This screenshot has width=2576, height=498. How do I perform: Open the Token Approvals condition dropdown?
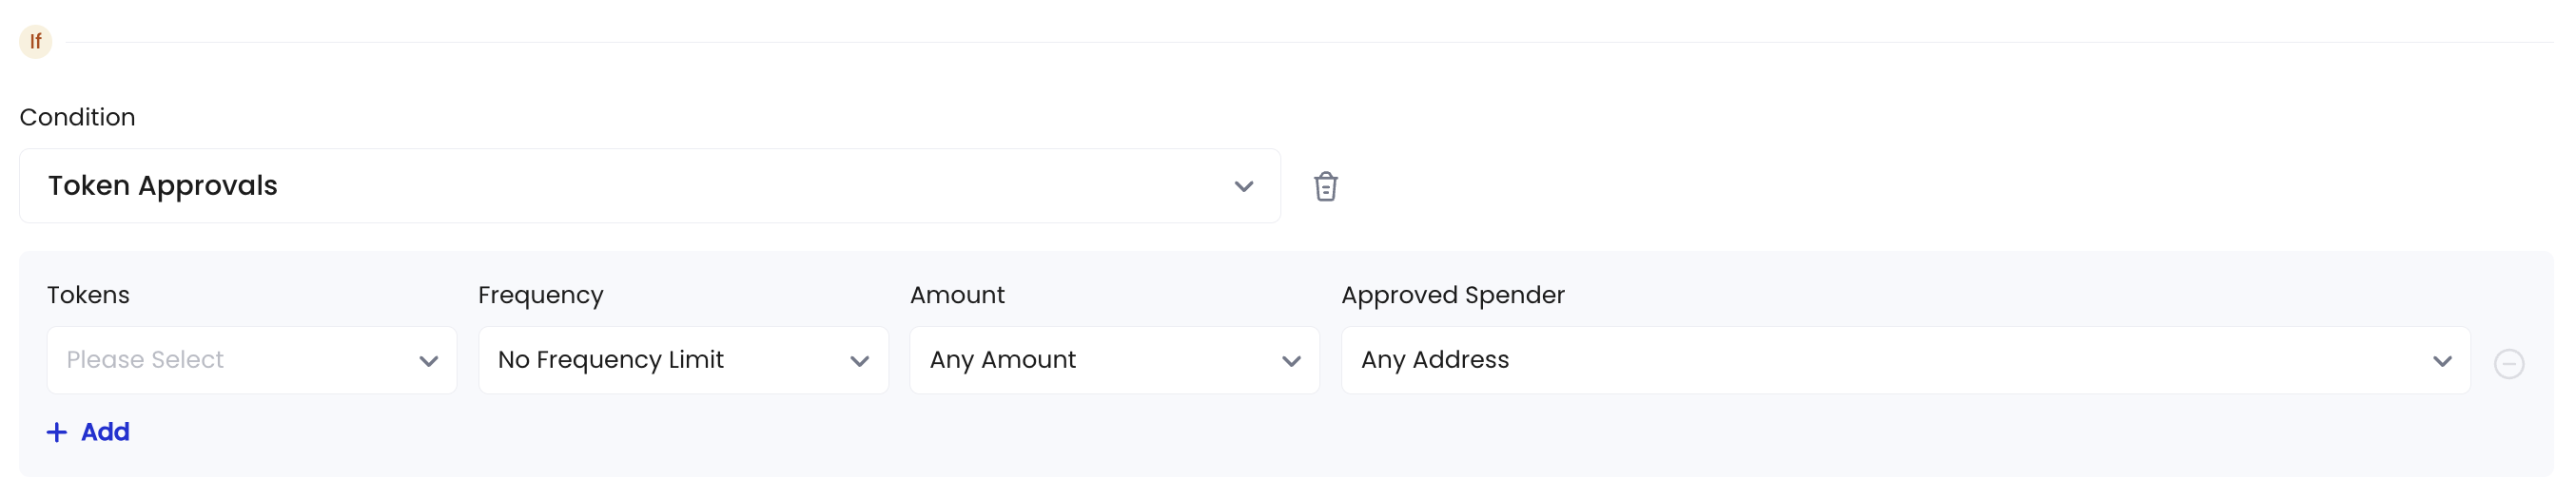pyautogui.click(x=650, y=186)
